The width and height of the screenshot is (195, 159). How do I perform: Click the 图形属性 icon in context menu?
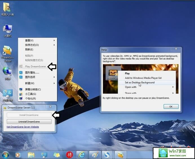(21, 73)
